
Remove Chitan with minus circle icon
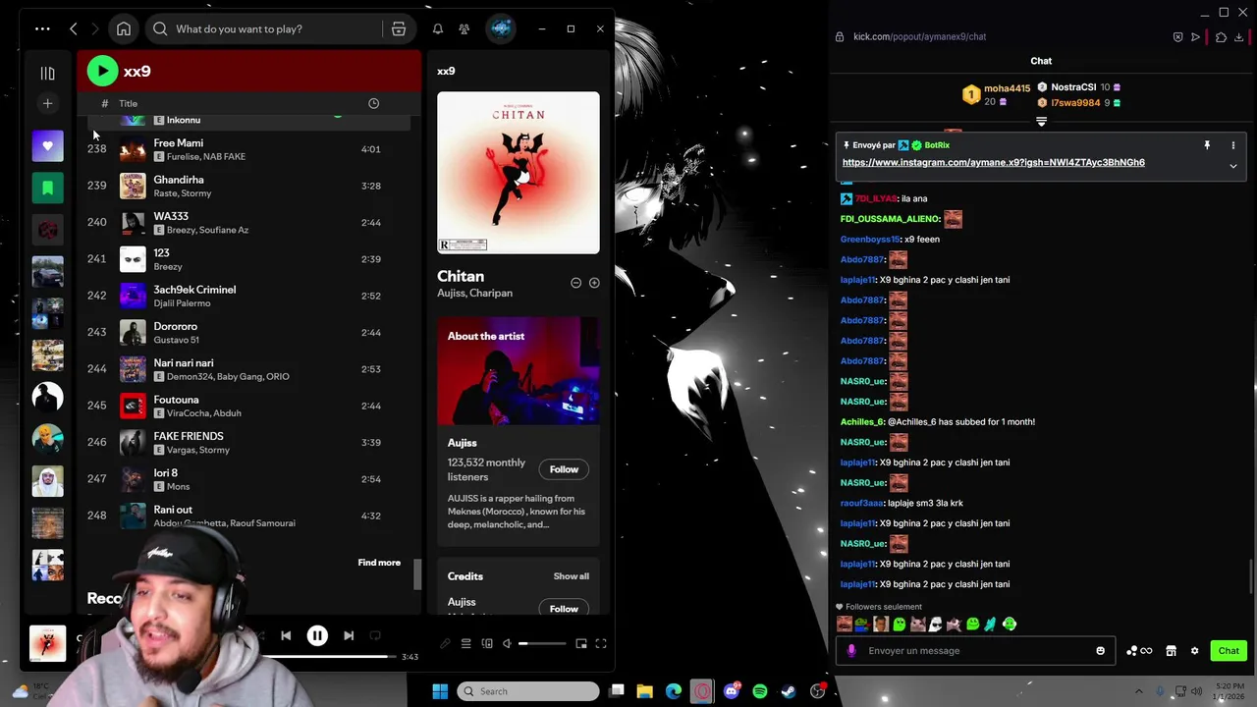[x=576, y=283]
